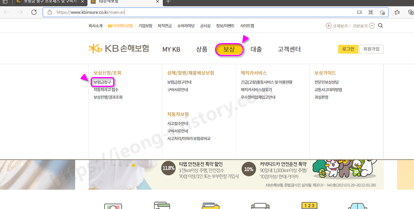Click the KB손해보험 logo

pos(119,49)
